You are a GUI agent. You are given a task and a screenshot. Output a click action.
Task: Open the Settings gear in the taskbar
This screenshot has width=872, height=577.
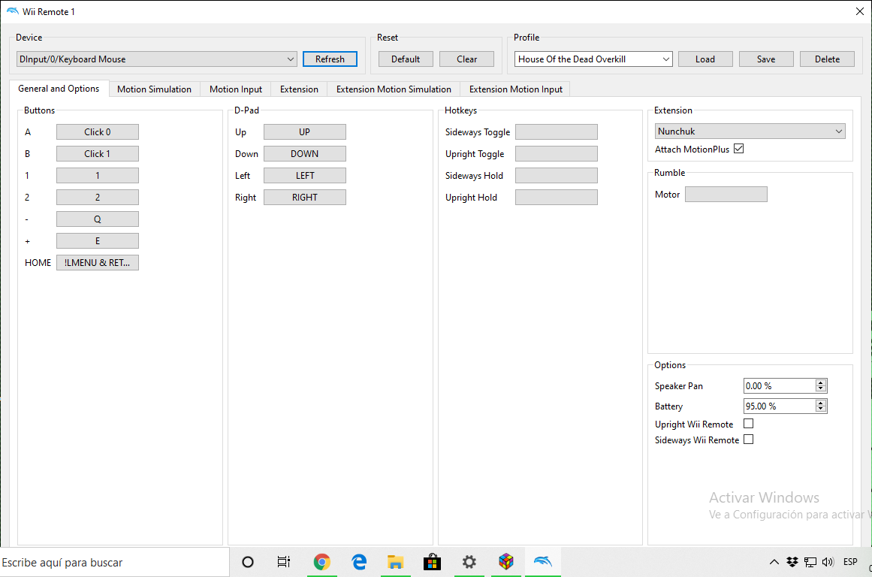pyautogui.click(x=469, y=562)
